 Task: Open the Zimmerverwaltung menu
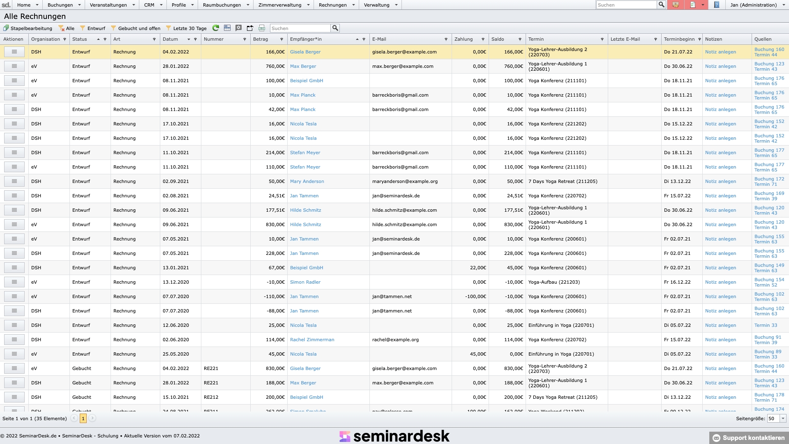283,5
